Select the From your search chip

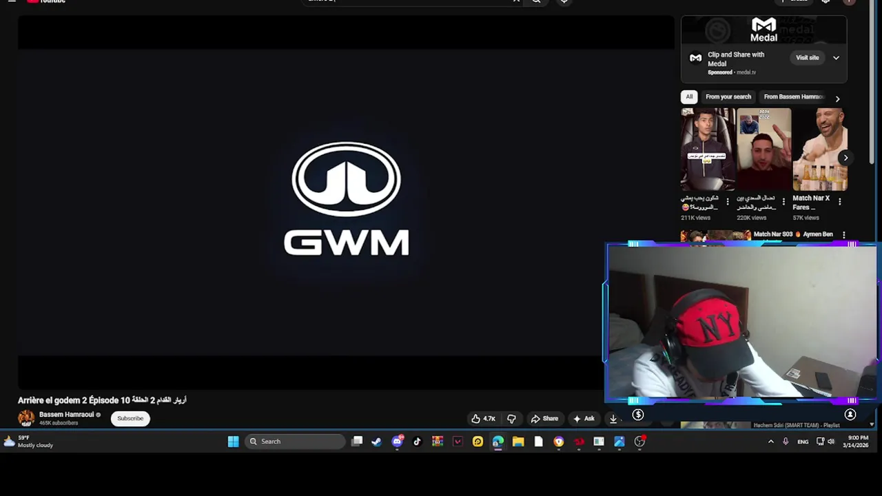[728, 97]
